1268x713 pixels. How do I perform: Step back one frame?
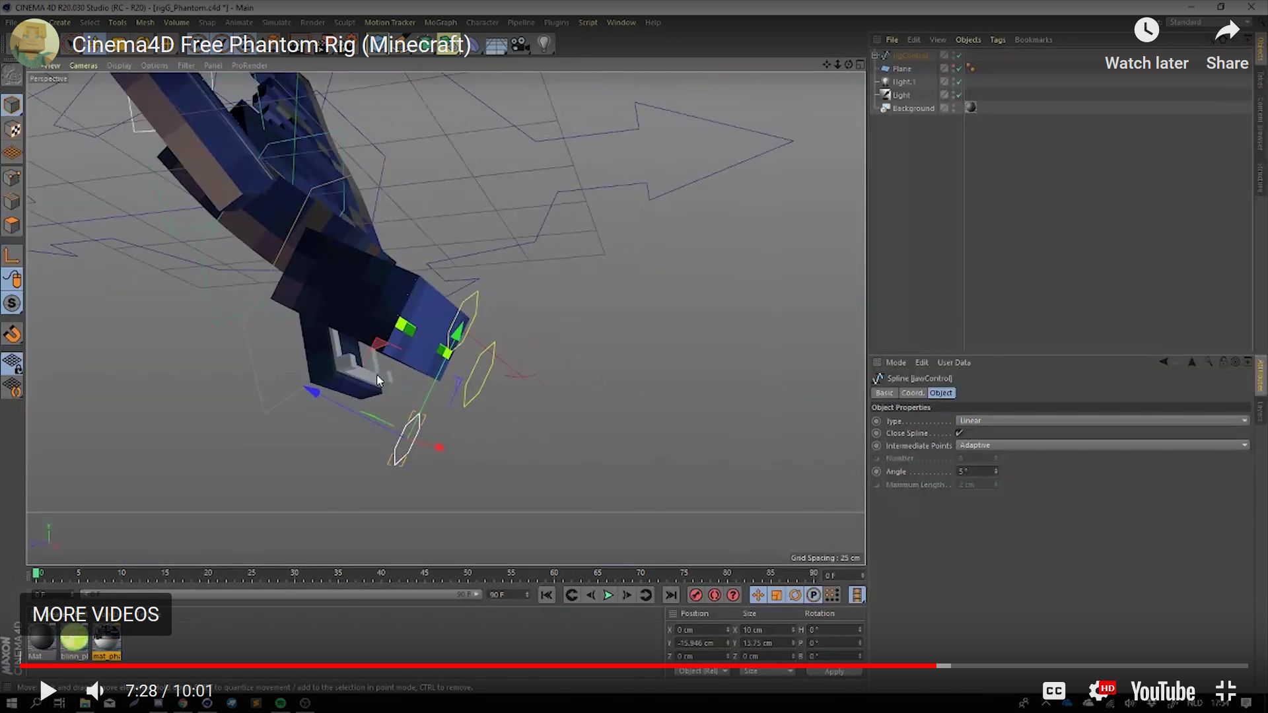tap(590, 595)
